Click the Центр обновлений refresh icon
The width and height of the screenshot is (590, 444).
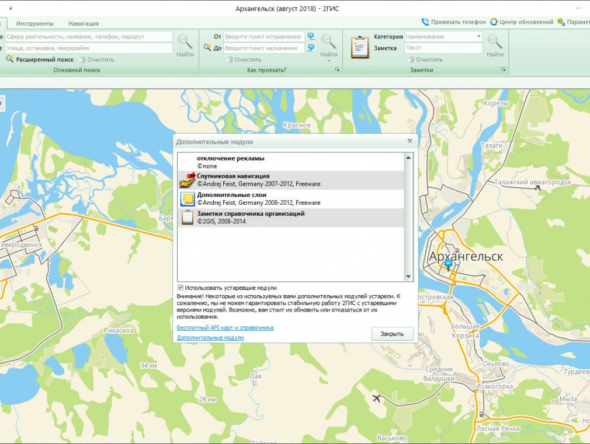point(494,22)
